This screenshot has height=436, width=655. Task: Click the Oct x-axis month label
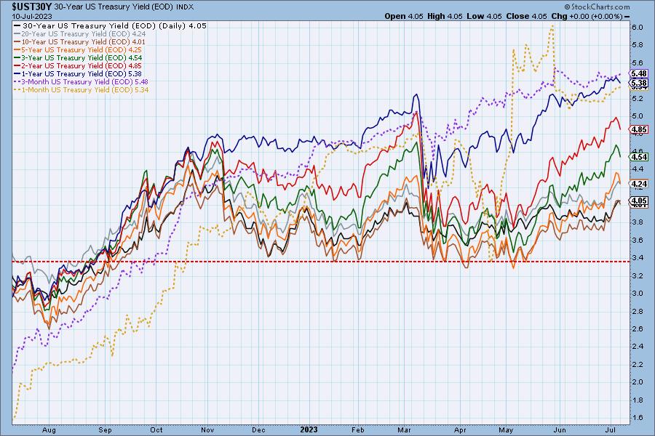click(x=156, y=430)
